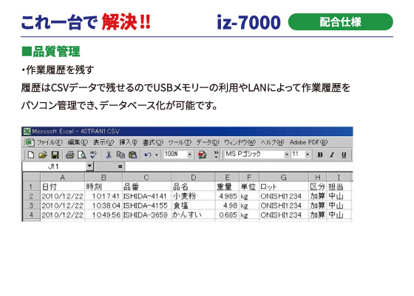The image size is (414, 296).
Task: Select row 3 header
Action: (31, 206)
